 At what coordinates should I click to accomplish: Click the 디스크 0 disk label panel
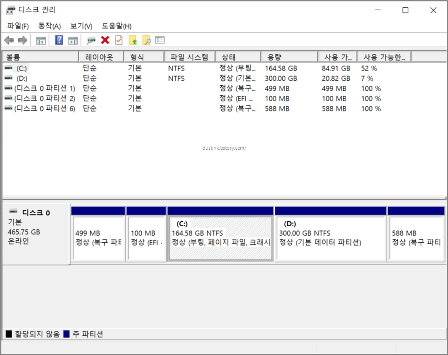[x=36, y=234]
